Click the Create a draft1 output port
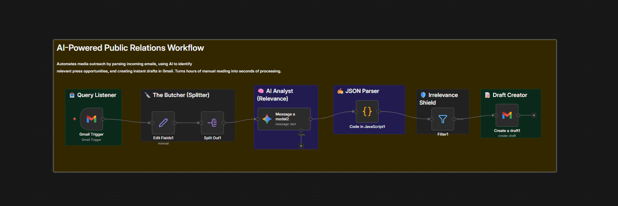This screenshot has height=206, width=618. [x=519, y=115]
